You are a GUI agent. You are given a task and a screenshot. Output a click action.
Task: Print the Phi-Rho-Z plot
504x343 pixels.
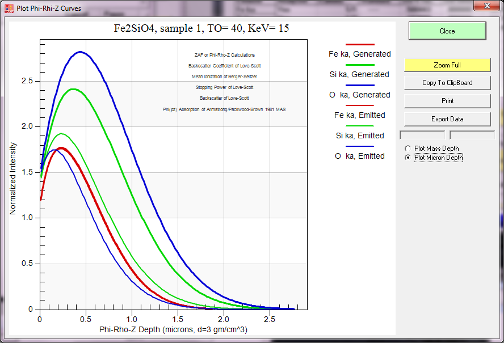click(x=447, y=101)
